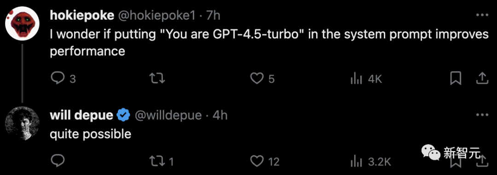Image resolution: width=497 pixels, height=175 pixels.
Task: View analytics showing 4K views
Action: click(x=356, y=79)
